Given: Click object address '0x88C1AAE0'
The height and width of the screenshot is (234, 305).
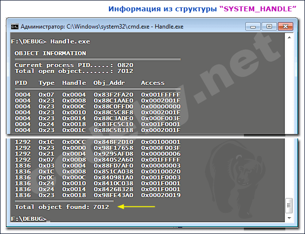Looking at the screenshot, I should pyautogui.click(x=114, y=100).
